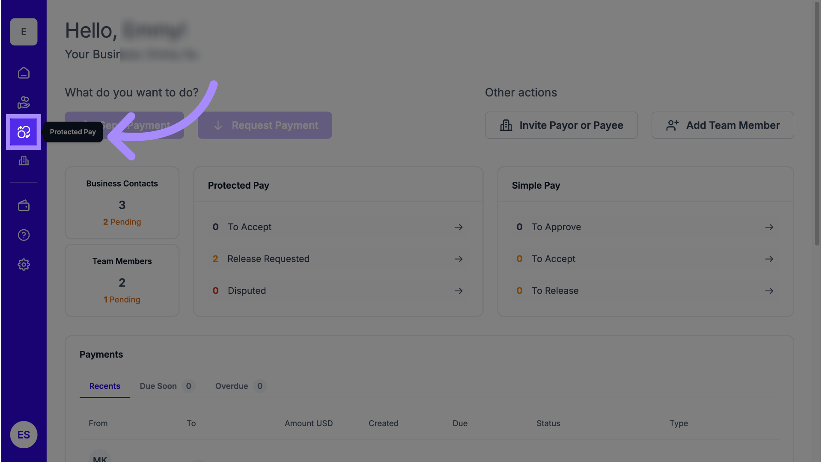Click the ES user avatar
This screenshot has width=822, height=462.
[x=24, y=435]
